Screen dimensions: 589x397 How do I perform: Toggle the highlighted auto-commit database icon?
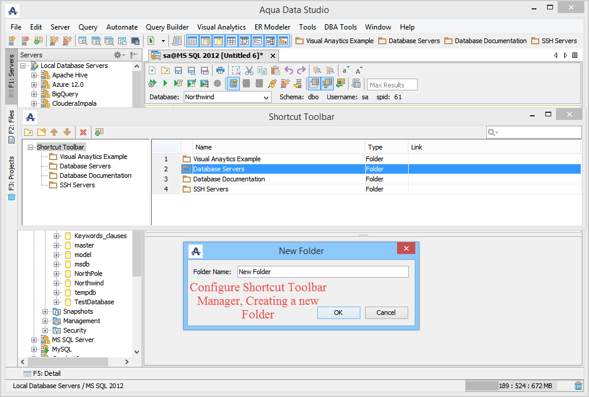[233, 83]
